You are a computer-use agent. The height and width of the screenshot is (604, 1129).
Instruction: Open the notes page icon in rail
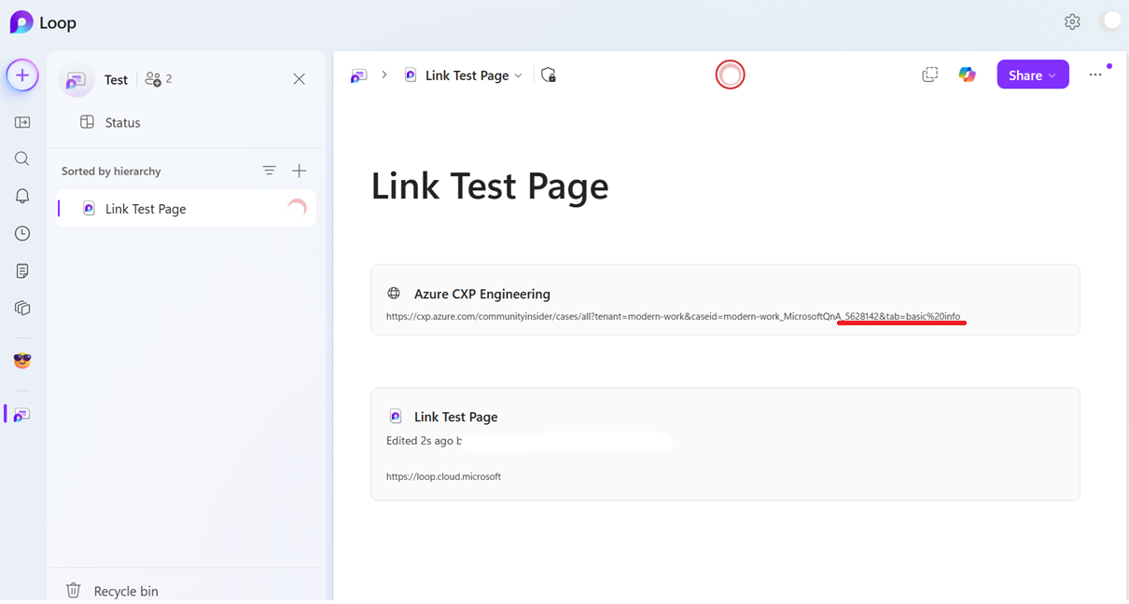(x=22, y=271)
